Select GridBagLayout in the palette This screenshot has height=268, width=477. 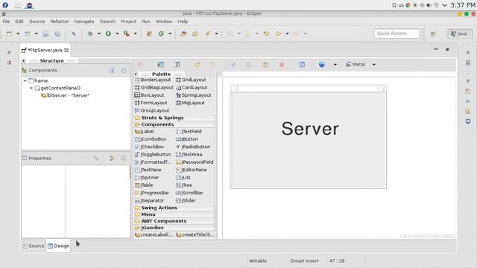click(x=154, y=87)
